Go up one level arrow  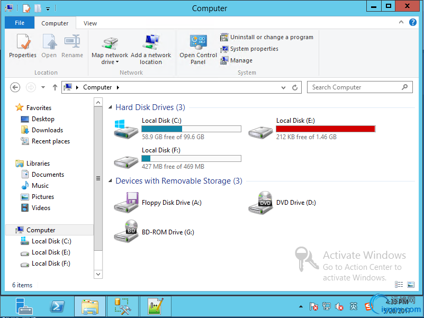[55, 87]
